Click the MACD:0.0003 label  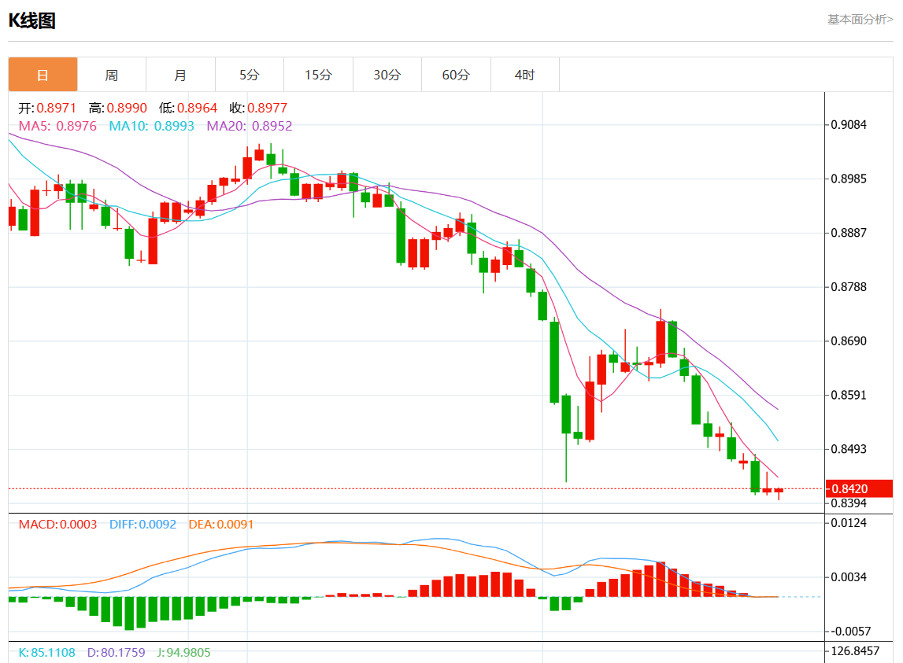57,525
